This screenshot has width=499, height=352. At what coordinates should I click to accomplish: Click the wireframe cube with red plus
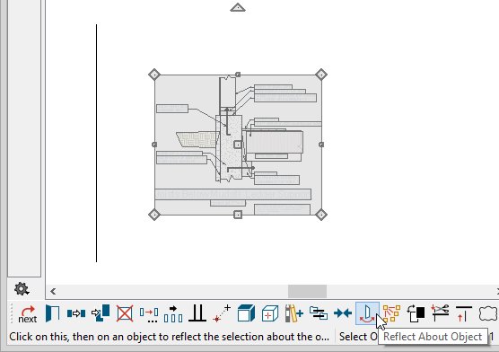click(x=270, y=313)
